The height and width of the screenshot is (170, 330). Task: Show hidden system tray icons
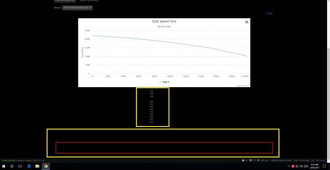point(289,166)
